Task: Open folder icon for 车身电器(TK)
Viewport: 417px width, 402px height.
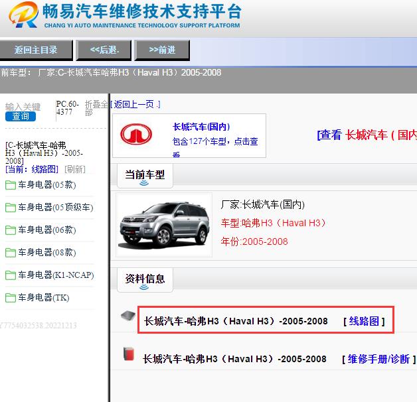Action: pyautogui.click(x=11, y=298)
